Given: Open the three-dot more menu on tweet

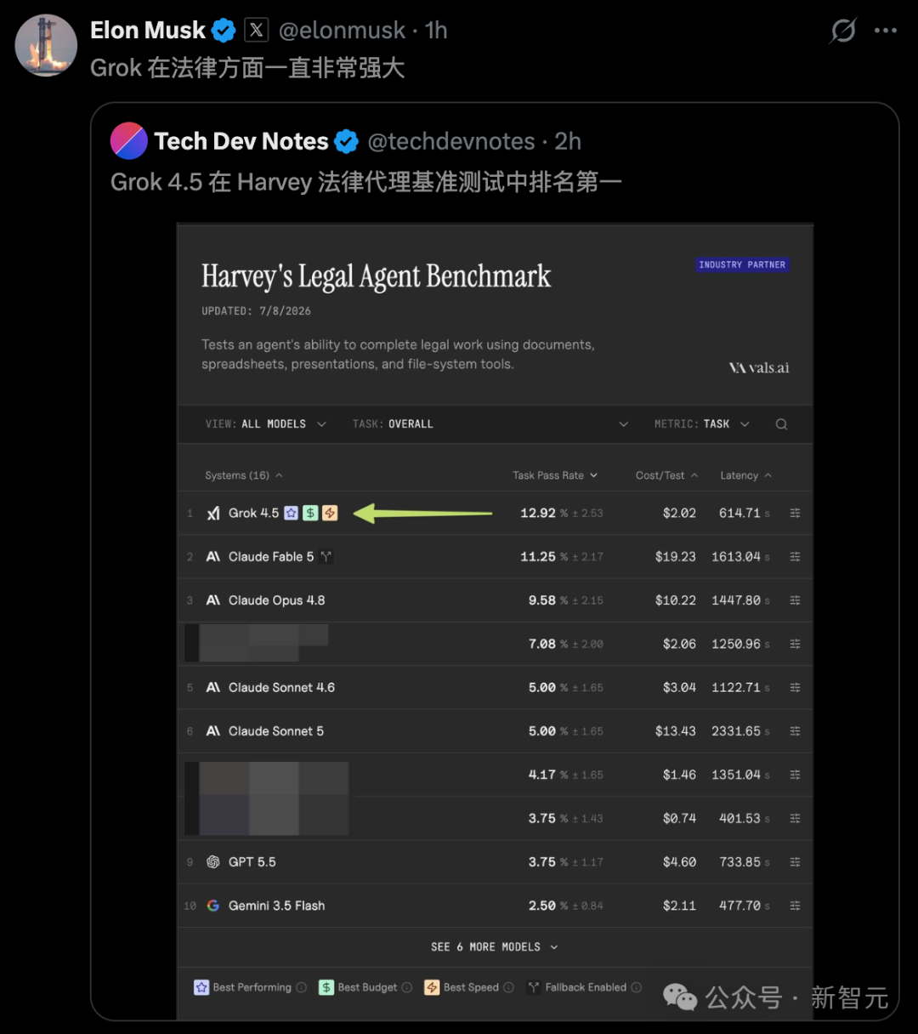Looking at the screenshot, I should (x=885, y=31).
